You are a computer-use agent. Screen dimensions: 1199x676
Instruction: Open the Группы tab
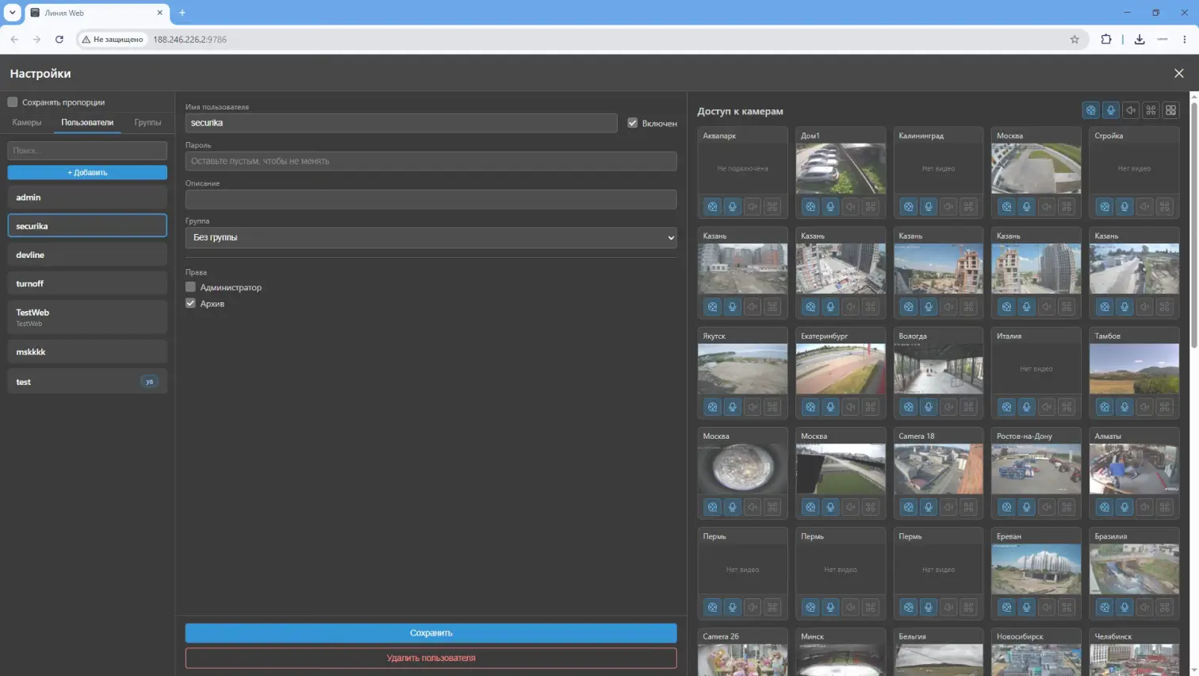(147, 122)
